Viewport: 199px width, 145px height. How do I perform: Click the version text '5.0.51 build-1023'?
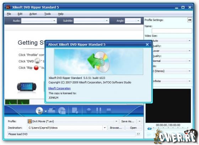click(94, 78)
